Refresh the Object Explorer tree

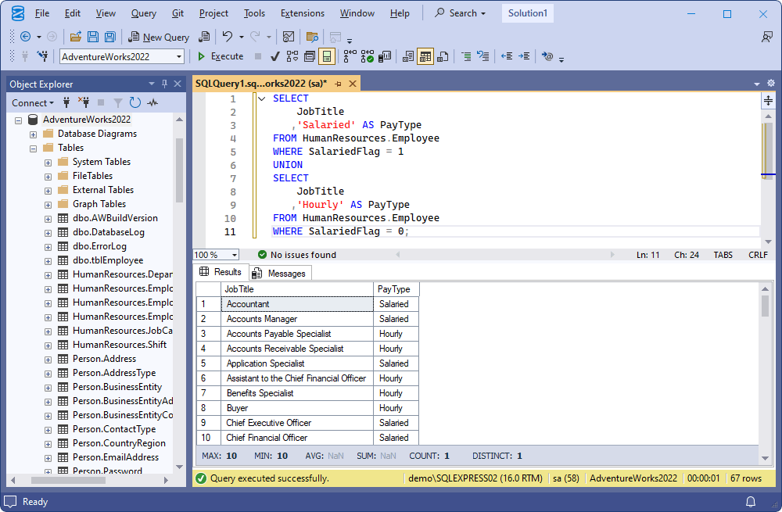[x=135, y=102]
